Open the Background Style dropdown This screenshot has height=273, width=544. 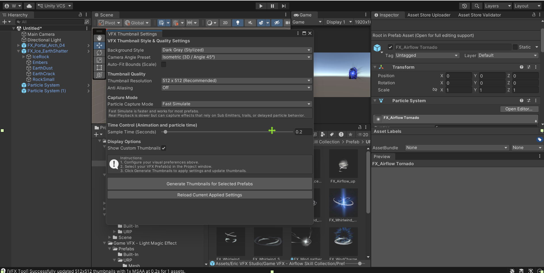pyautogui.click(x=237, y=50)
